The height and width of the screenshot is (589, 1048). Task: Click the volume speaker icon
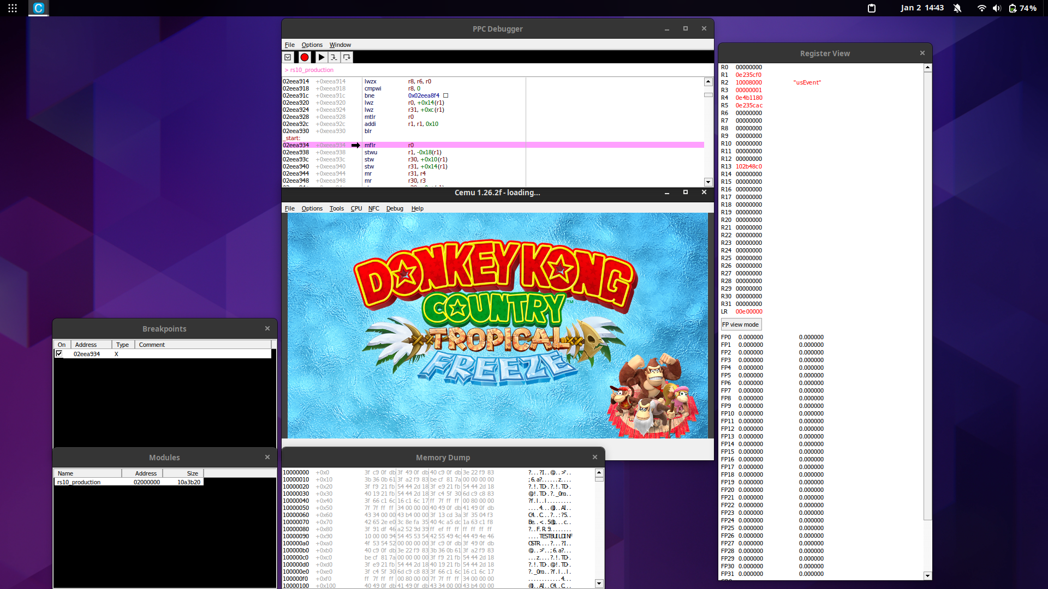point(997,8)
